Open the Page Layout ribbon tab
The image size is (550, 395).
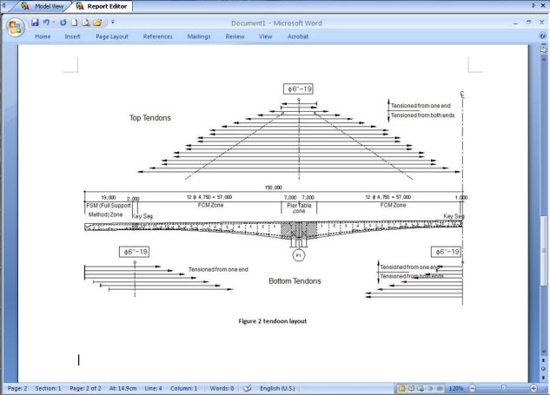point(112,36)
